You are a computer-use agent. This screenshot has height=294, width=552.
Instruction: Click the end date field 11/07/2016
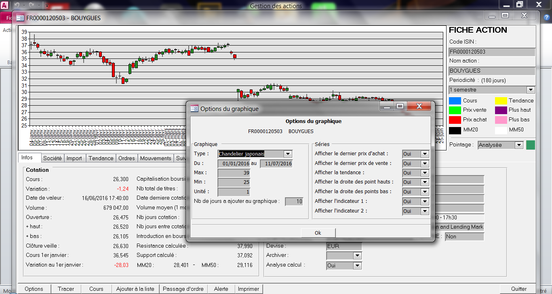click(276, 164)
